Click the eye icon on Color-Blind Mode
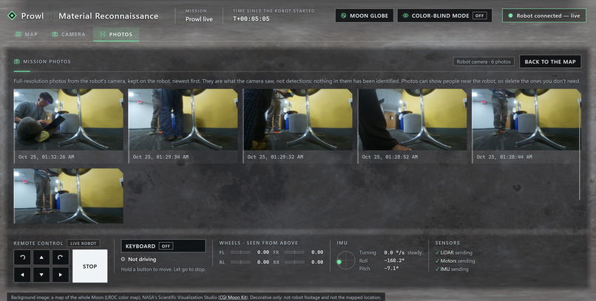The image size is (596, 301). pyautogui.click(x=405, y=15)
